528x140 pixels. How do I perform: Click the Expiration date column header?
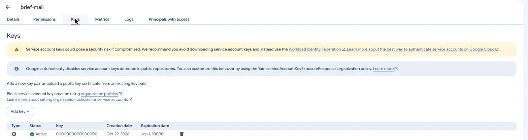coord(155,126)
